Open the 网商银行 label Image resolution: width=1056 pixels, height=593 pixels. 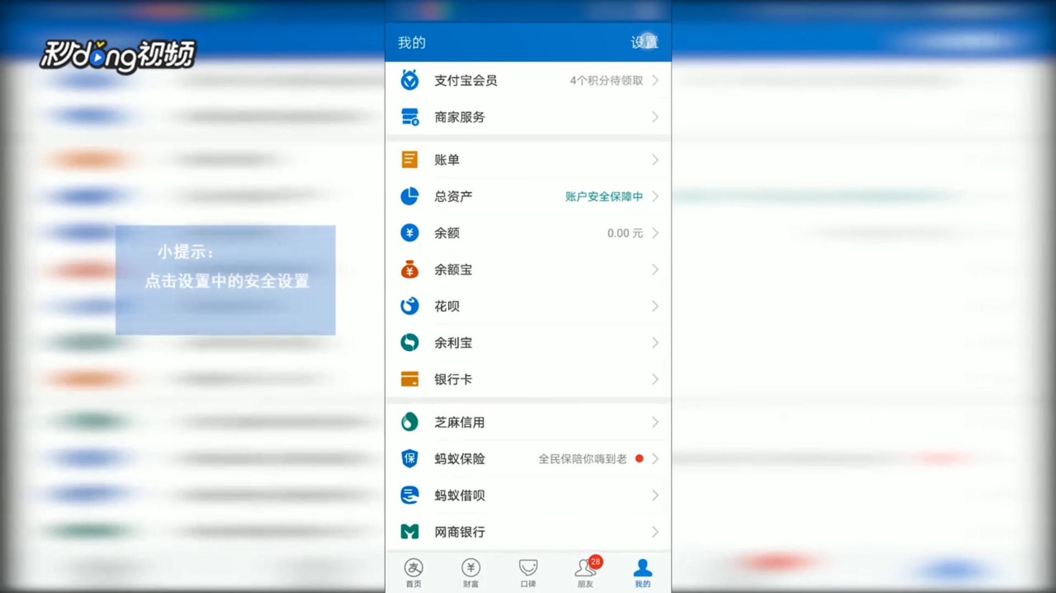[459, 532]
